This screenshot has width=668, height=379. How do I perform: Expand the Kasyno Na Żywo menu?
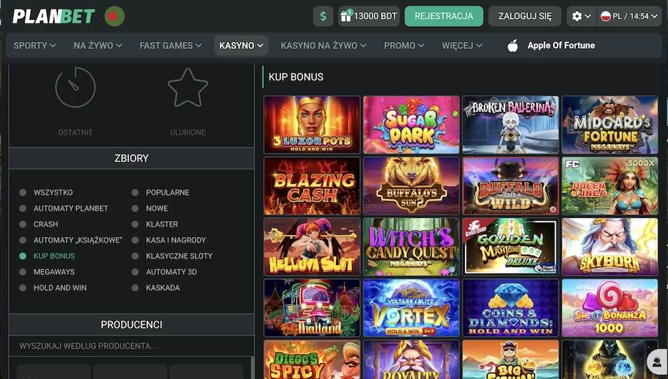(x=324, y=45)
